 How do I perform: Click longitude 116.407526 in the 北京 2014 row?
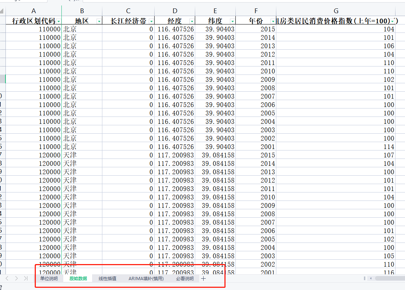[x=175, y=37]
